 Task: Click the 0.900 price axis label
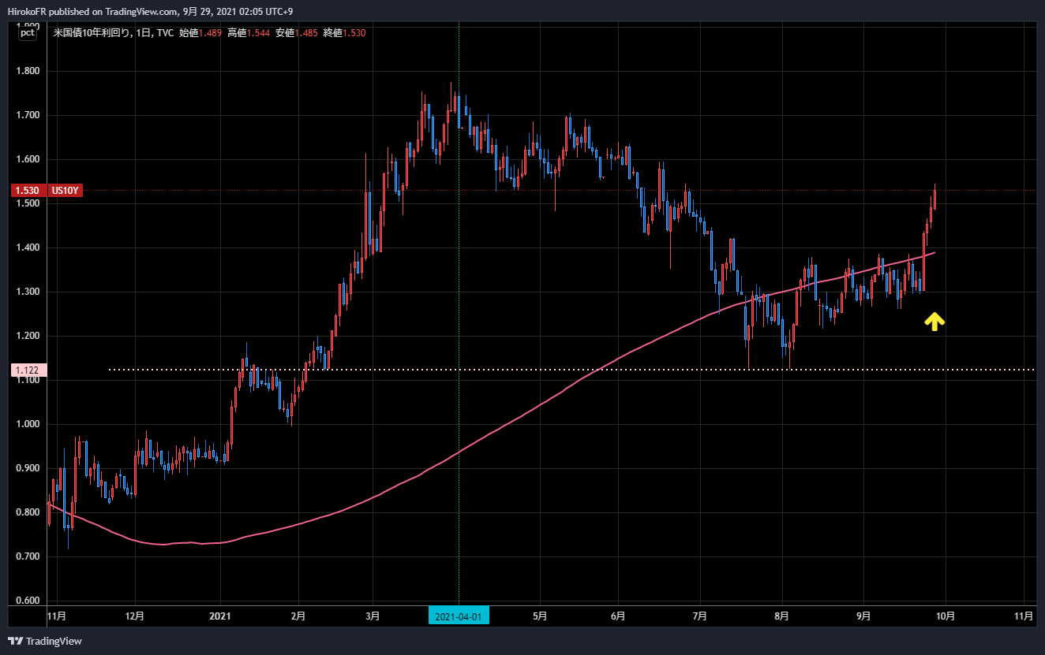28,468
